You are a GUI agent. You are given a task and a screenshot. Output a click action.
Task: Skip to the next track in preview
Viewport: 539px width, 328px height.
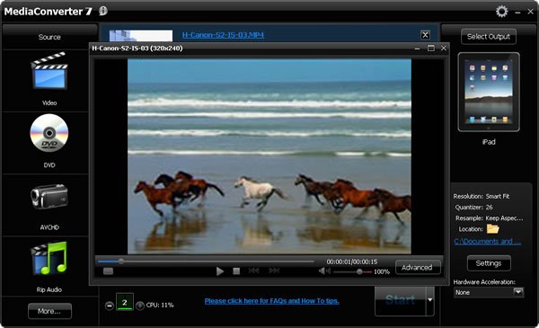tap(274, 270)
